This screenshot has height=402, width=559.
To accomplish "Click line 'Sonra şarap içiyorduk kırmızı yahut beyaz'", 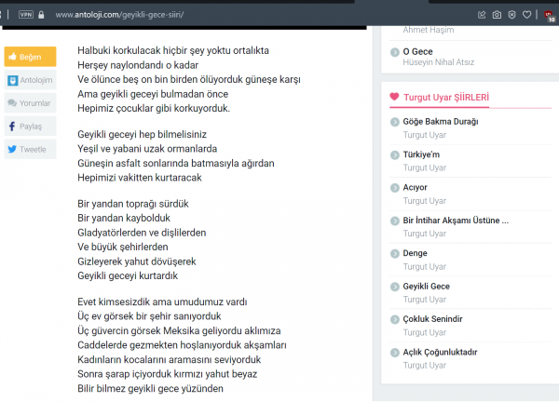I will 167,374.
